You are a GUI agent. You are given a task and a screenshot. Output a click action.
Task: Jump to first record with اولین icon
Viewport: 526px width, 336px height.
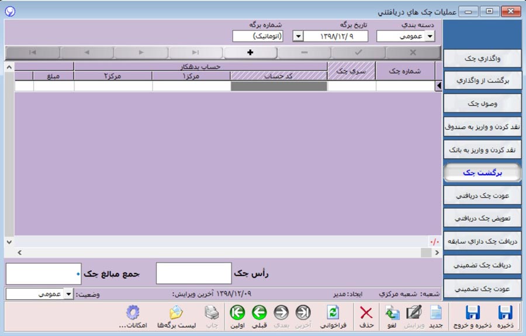click(237, 316)
